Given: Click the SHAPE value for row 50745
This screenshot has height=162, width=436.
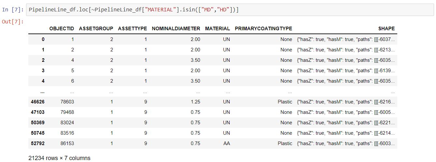Looking at the screenshot, I should point(346,133).
